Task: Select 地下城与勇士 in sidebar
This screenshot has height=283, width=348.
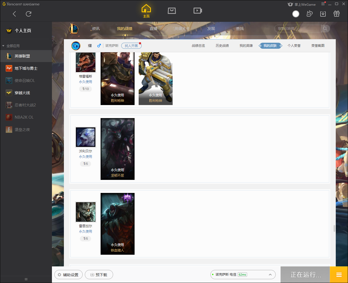Action: tap(26, 68)
